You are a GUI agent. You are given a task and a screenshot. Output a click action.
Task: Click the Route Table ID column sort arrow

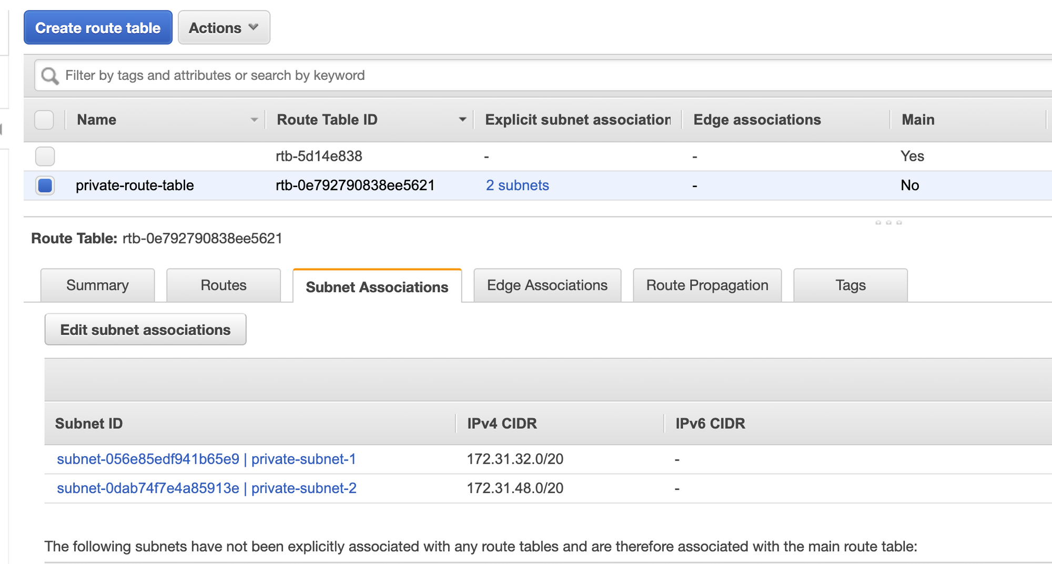pyautogui.click(x=462, y=120)
